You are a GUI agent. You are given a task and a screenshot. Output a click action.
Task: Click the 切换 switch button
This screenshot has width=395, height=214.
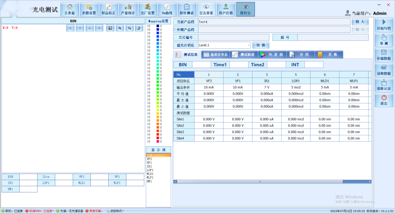[x=261, y=45]
